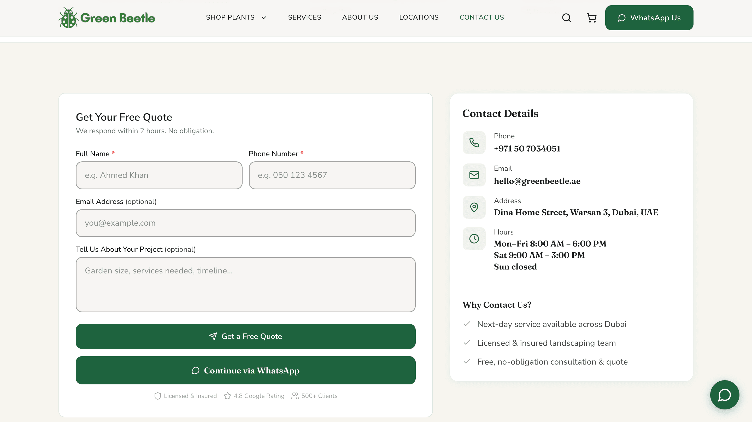Click the '4.8 Google Rating' text

(x=259, y=396)
